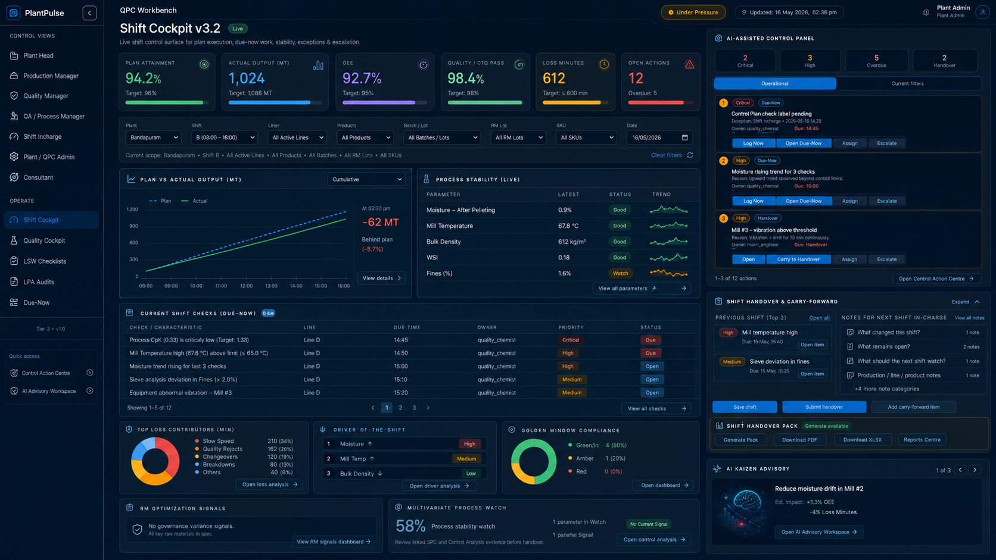Click the AI-Assisted Control Panel icon
The width and height of the screenshot is (996, 560).
[x=718, y=38]
